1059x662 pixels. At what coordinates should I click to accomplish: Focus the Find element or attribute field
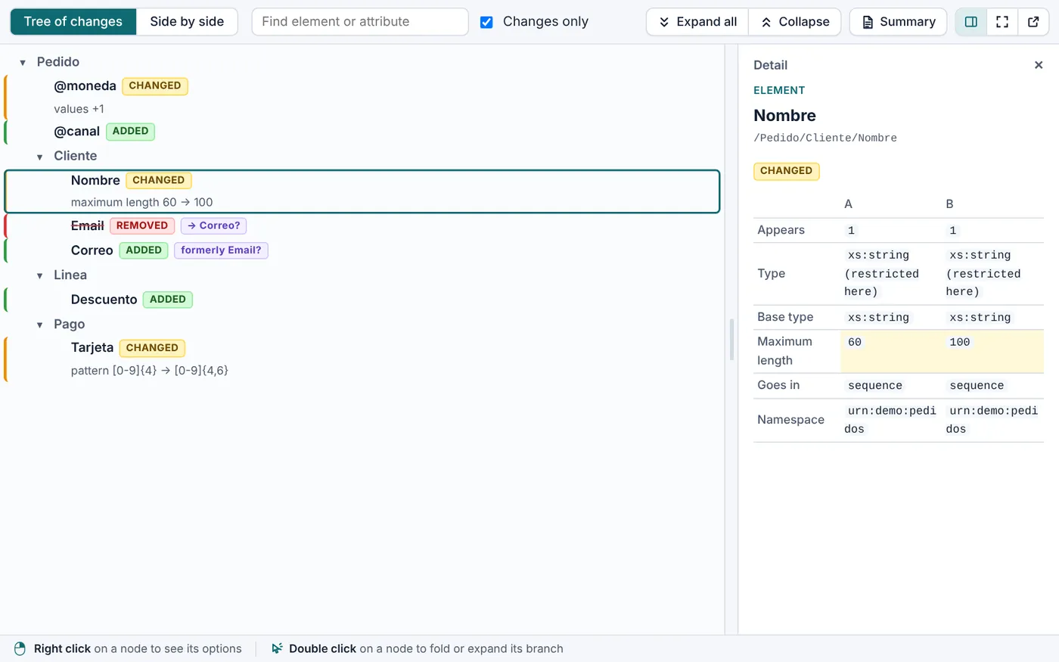(360, 22)
